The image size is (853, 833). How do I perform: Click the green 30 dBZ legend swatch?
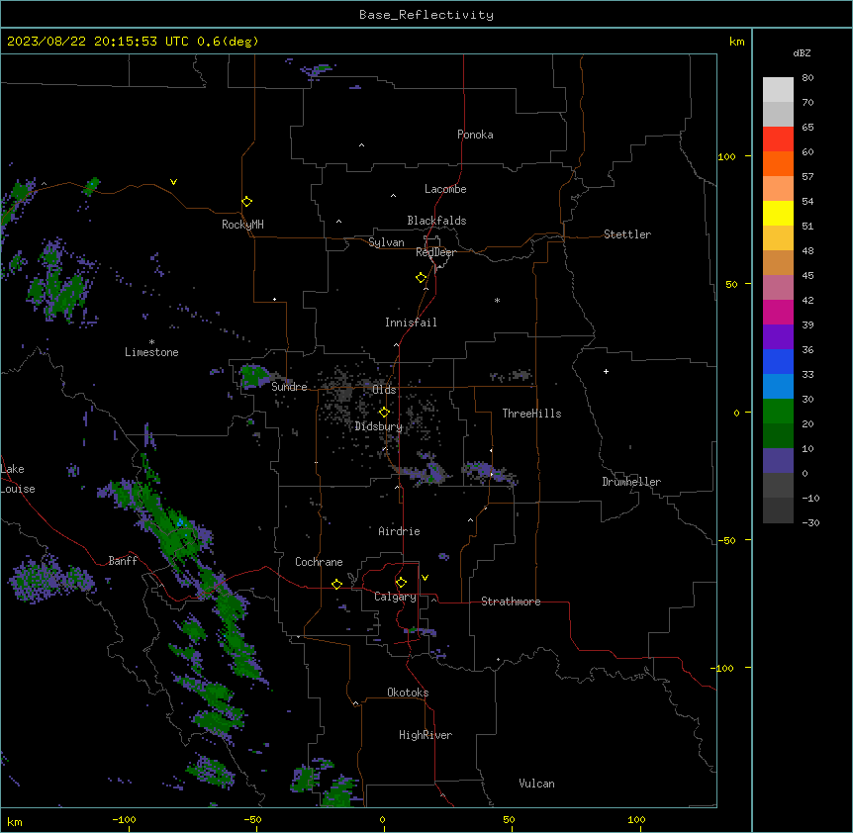(x=778, y=412)
